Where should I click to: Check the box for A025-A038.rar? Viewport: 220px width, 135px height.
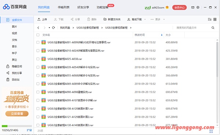pos(38,59)
